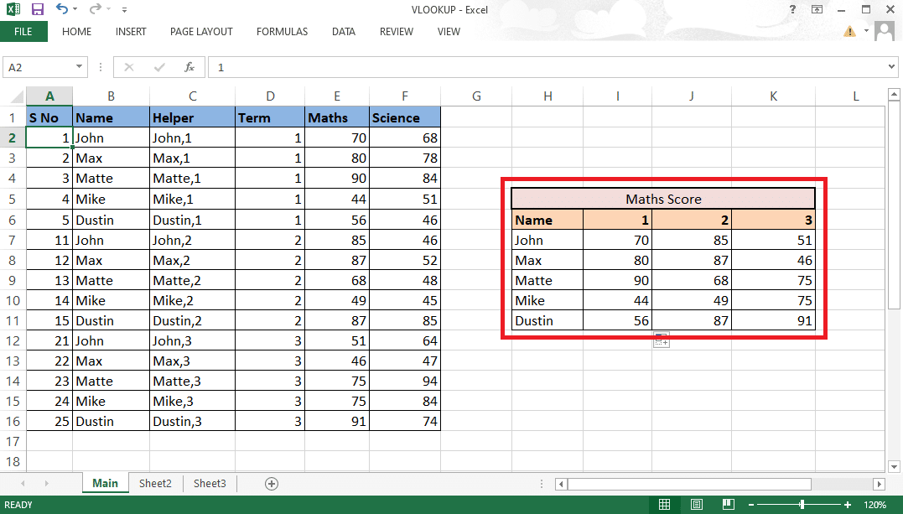Open the FILE backstage tab
Image resolution: width=903 pixels, height=514 pixels.
click(x=23, y=32)
